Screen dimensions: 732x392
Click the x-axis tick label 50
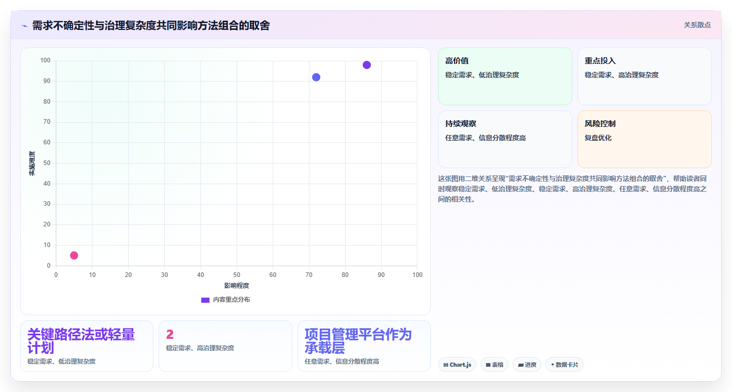237,275
